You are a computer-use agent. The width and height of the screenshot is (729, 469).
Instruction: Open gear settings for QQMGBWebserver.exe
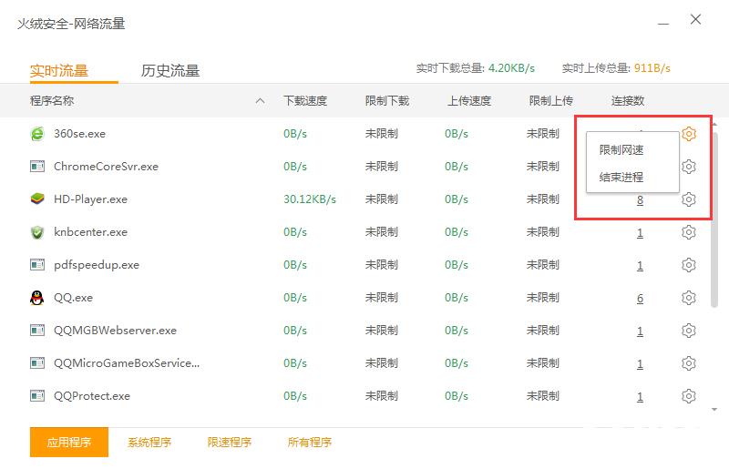[689, 331]
